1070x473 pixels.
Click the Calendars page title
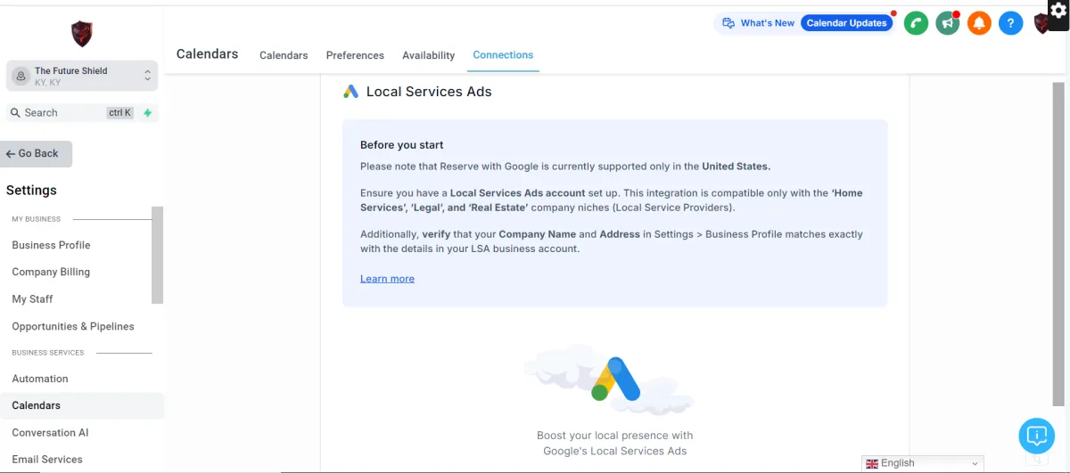tap(207, 54)
